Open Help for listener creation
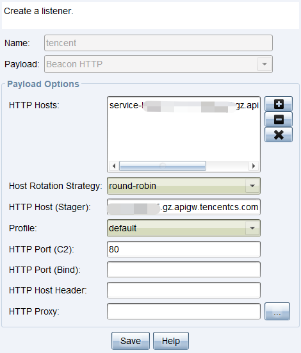The image size is (301, 353). point(171,341)
